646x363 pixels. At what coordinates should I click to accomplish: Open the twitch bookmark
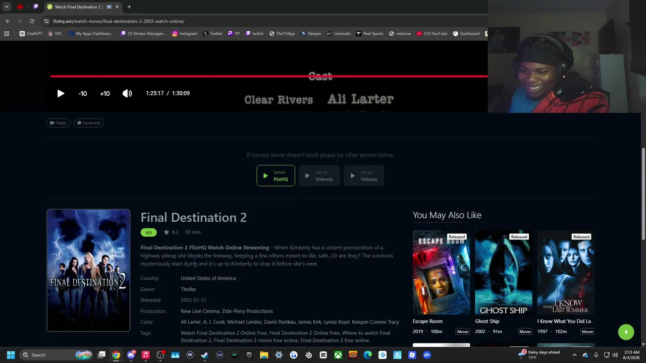click(x=254, y=34)
